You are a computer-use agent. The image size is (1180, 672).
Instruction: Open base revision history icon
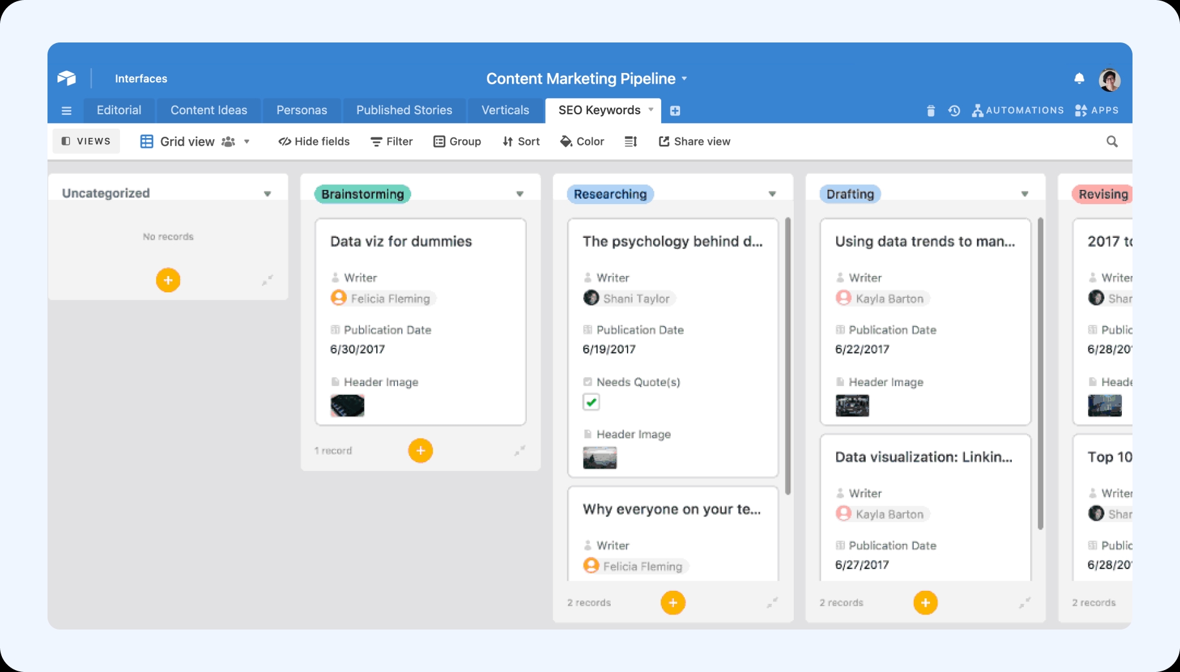(954, 111)
